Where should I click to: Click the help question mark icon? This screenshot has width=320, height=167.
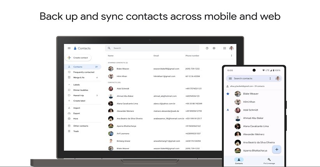pyautogui.click(x=207, y=48)
